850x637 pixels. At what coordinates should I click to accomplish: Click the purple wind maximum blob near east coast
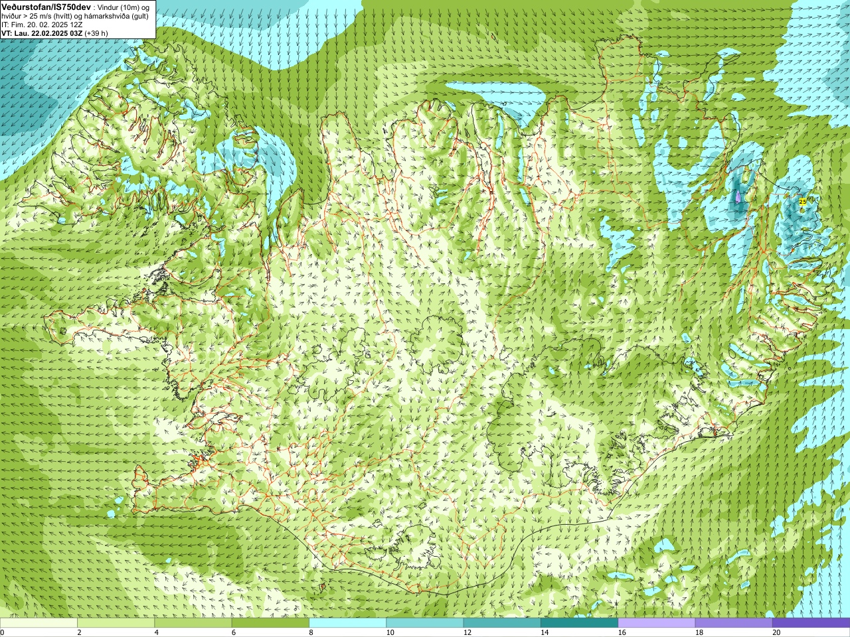click(x=738, y=196)
